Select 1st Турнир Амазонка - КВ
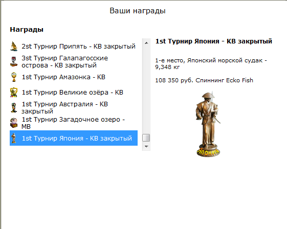The width and height of the screenshot is (287, 229). (x=74, y=77)
